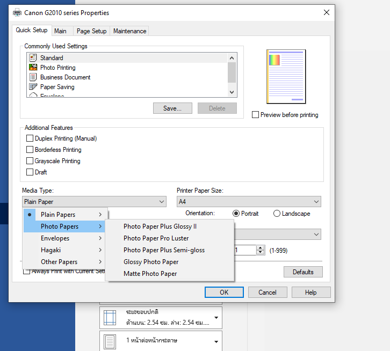Open the Printer Paper Size dropdown
Viewport: 390px width, 351px height.
tap(249, 202)
